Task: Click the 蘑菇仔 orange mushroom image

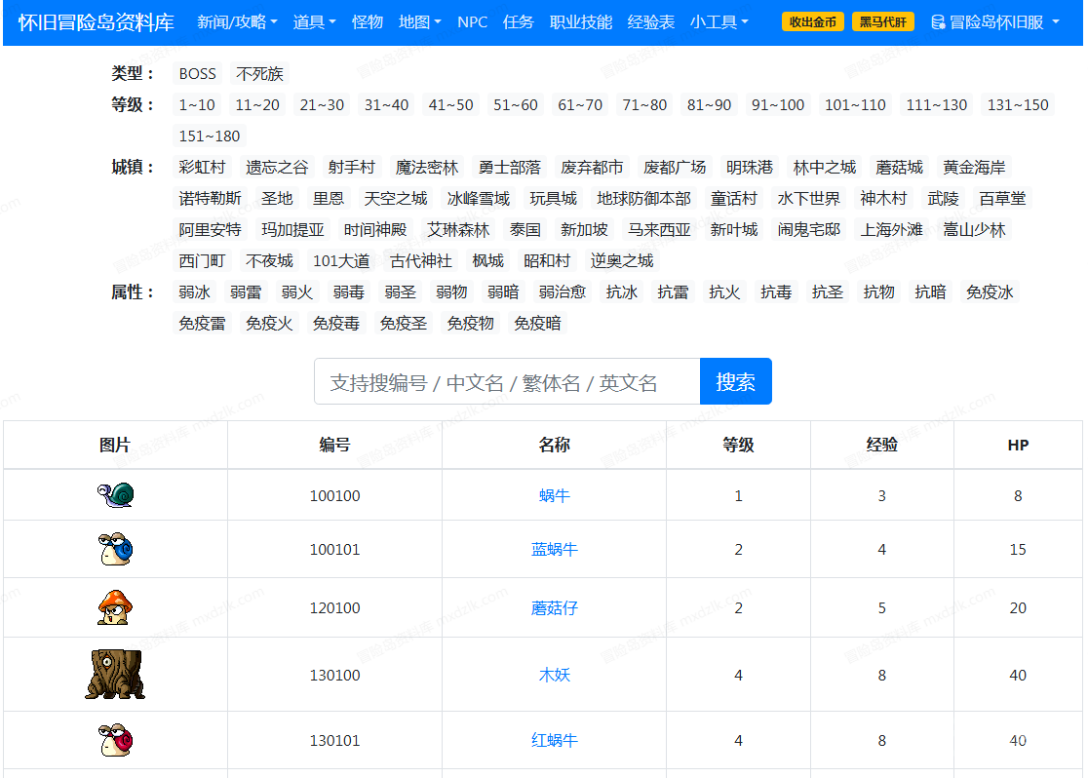Action: point(115,607)
